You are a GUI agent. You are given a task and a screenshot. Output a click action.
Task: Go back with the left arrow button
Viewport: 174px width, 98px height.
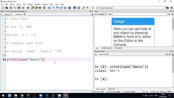(93, 8)
